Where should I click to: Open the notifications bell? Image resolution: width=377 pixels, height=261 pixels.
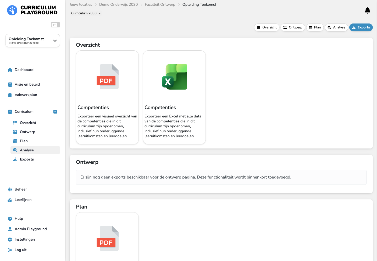[368, 10]
